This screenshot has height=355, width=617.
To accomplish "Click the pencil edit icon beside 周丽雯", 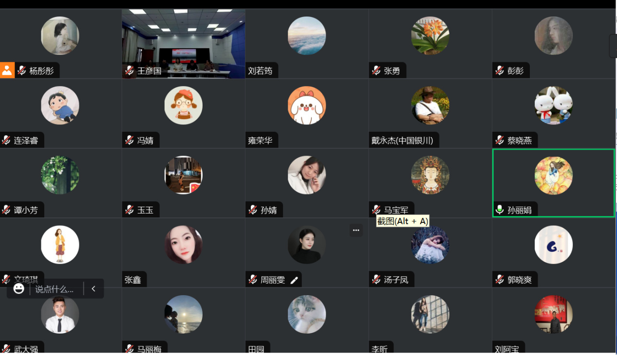I will click(x=294, y=280).
